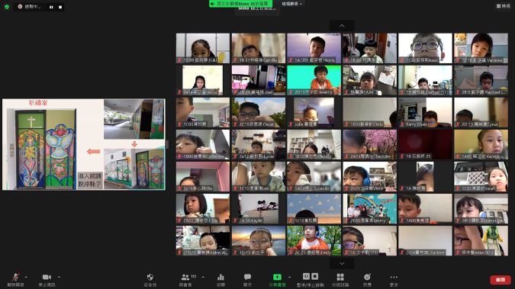Open Breakout Rooms grid icon
Viewport: 515px width, 289px height.
coord(340,280)
